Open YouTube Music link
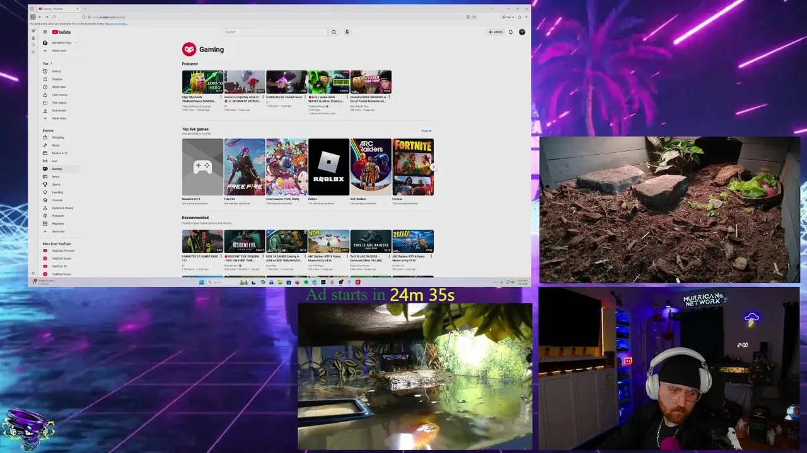This screenshot has height=453, width=807. (x=61, y=274)
